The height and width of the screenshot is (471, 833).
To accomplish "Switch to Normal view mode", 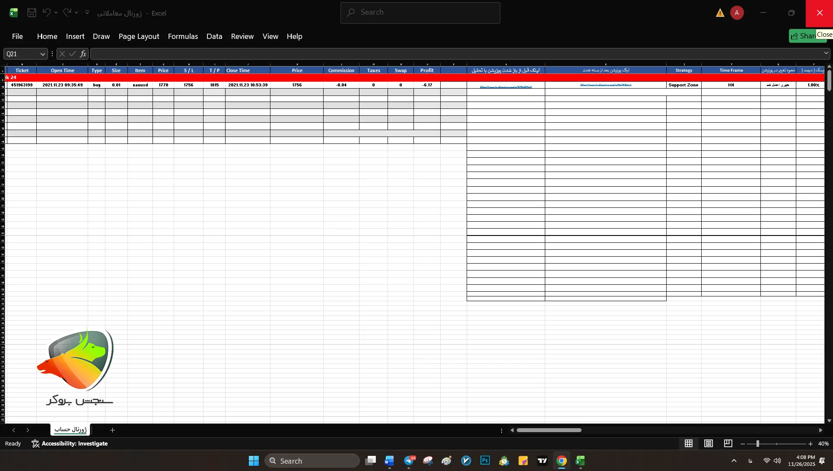I will (x=689, y=444).
